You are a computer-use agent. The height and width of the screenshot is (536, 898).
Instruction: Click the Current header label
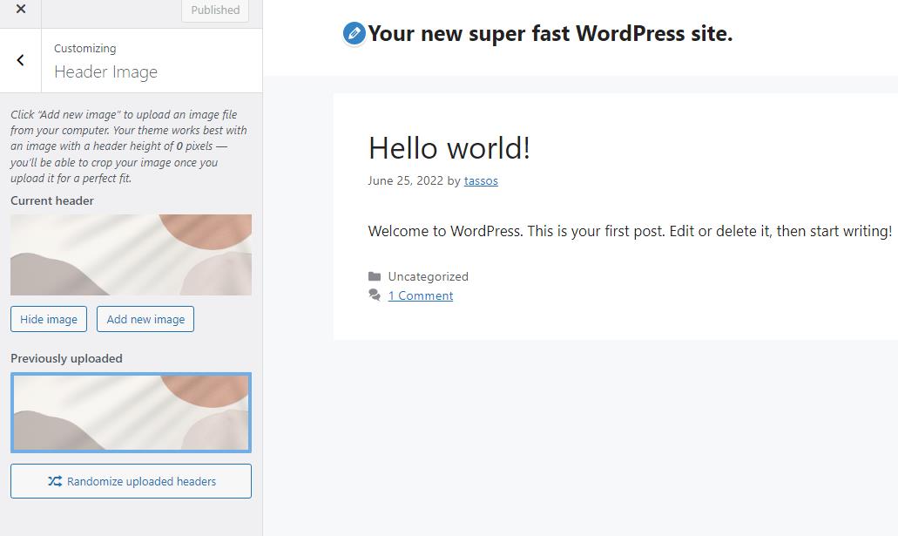coord(52,200)
